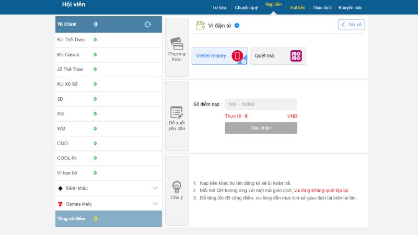Viewport: 418px width, 235px height.
Task: Open the Rút tiền tab
Action: (x=297, y=7)
